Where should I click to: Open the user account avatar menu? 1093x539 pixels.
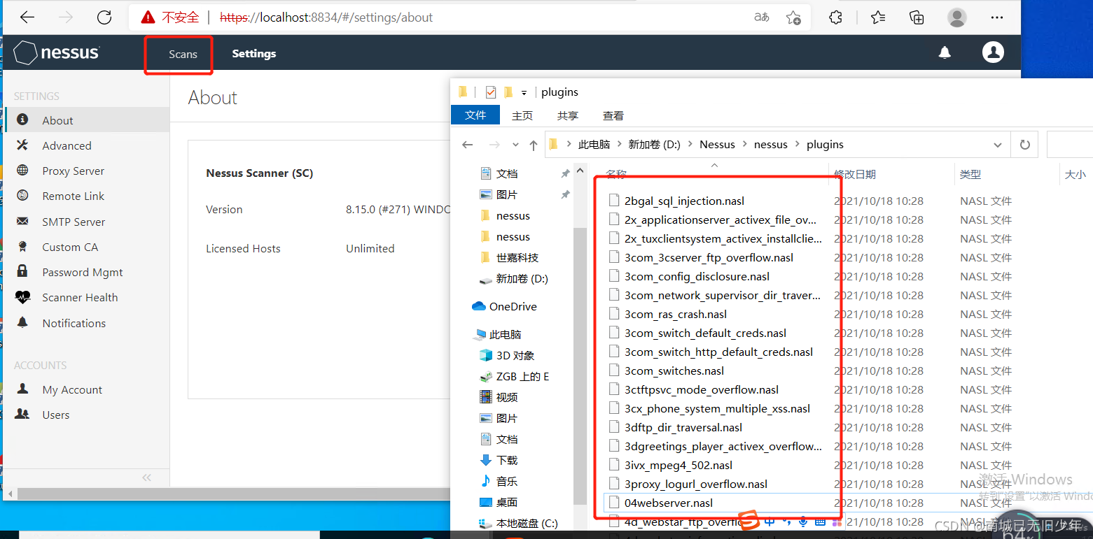pyautogui.click(x=993, y=52)
